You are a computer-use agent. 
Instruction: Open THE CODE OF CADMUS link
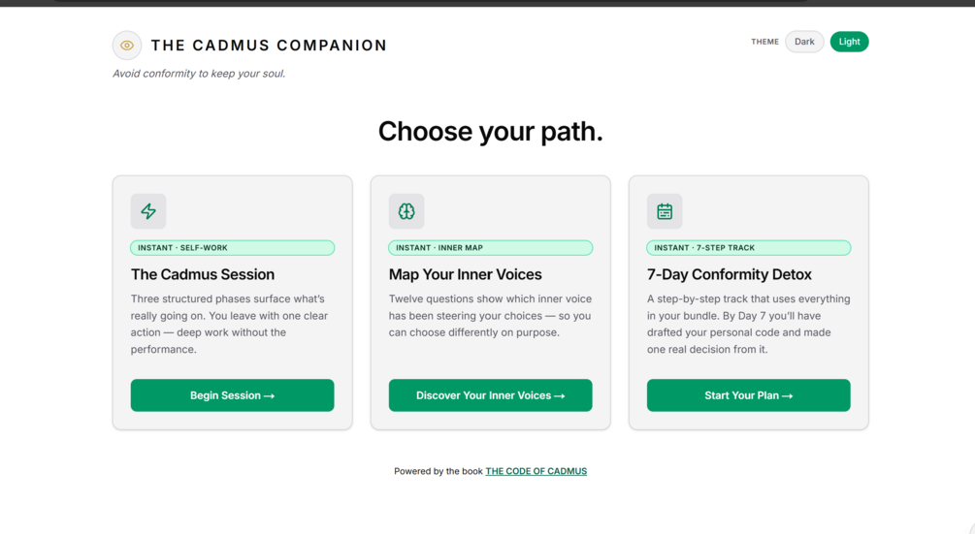(x=536, y=471)
